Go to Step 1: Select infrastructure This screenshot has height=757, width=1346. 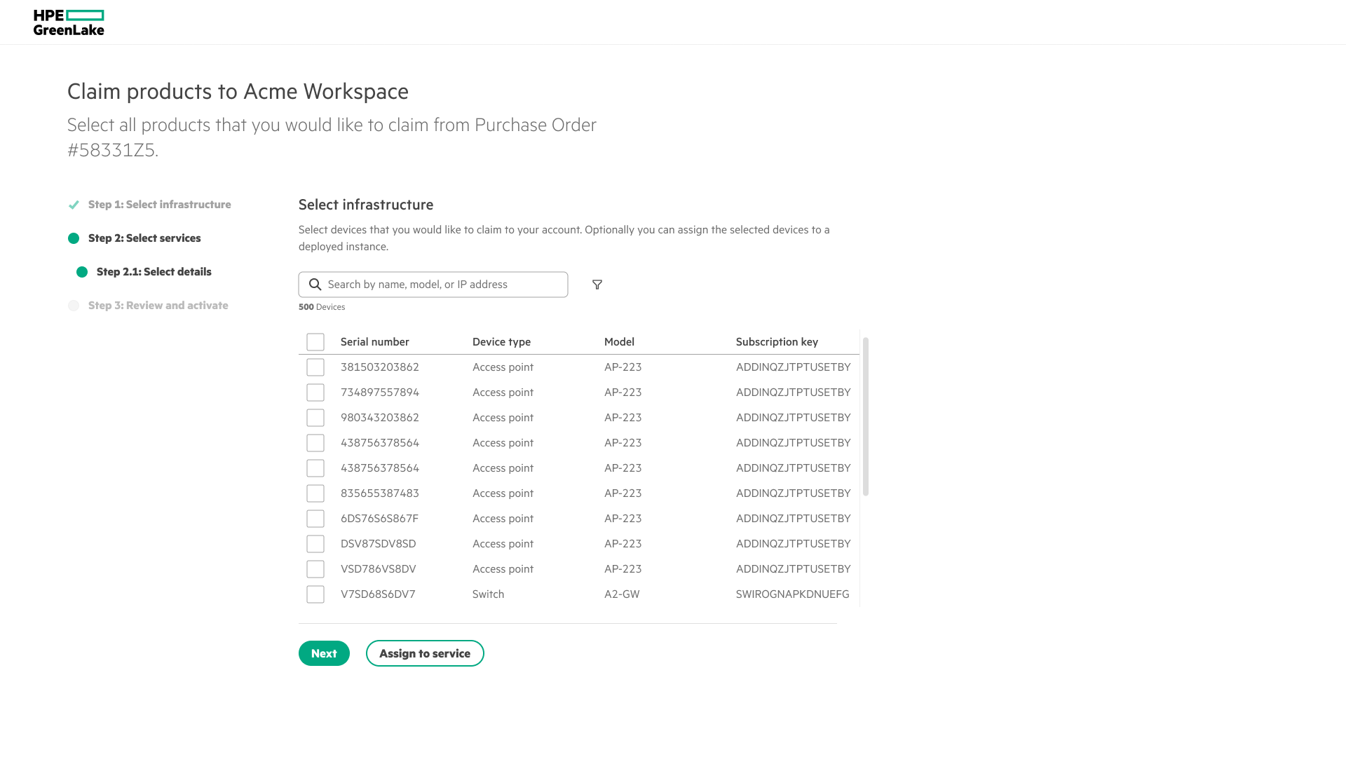coord(159,205)
